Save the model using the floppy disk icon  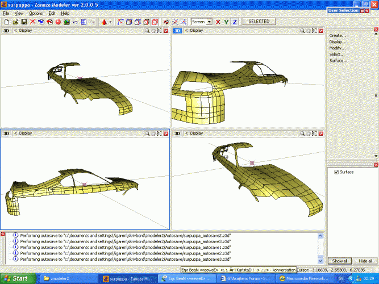click(23, 22)
